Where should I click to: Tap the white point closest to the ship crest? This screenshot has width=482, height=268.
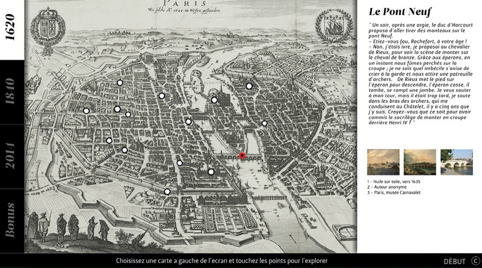pyautogui.click(x=249, y=86)
